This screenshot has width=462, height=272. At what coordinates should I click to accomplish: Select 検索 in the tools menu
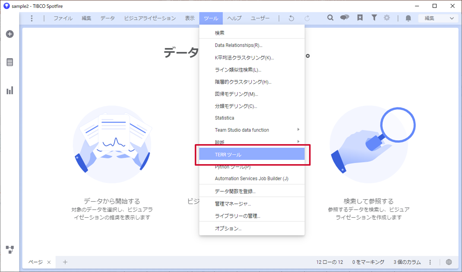(252, 33)
